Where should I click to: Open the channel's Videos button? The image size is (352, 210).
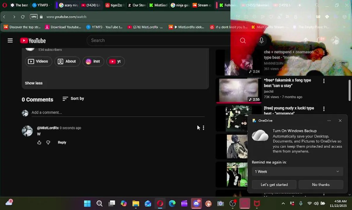tap(38, 61)
